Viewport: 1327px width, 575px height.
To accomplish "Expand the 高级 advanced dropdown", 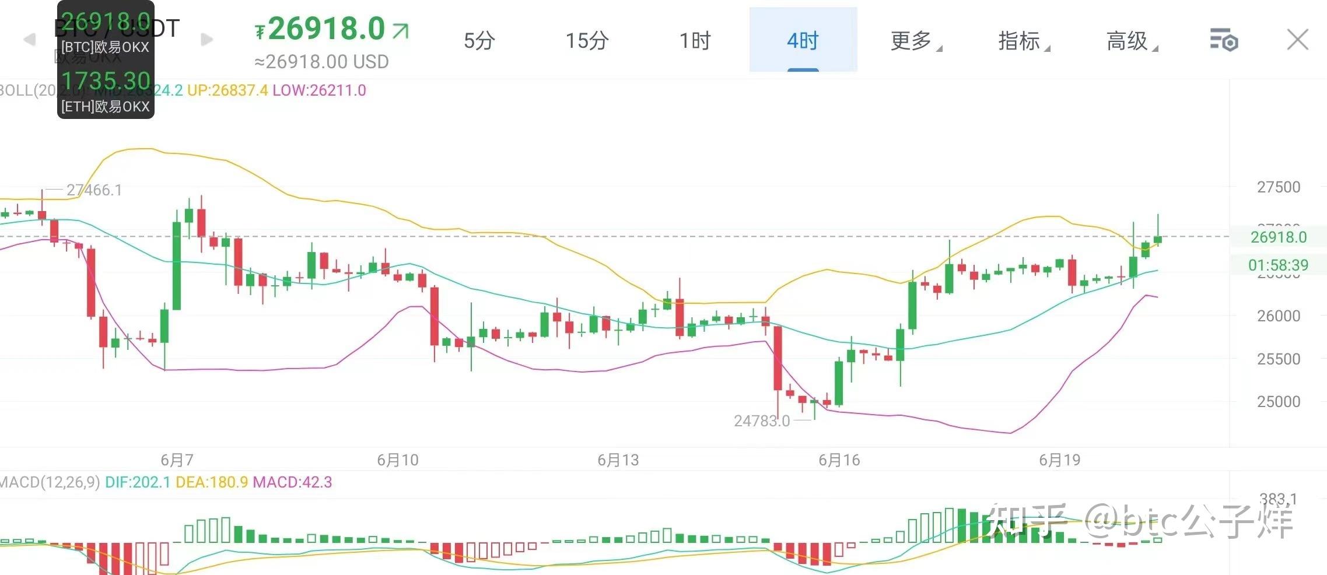I will click(x=1132, y=41).
